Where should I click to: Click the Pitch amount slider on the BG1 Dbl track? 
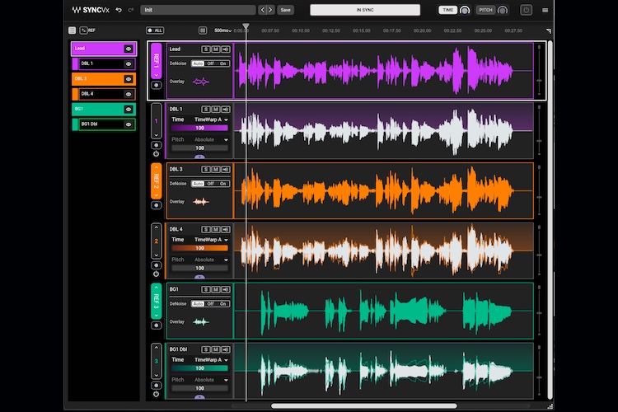(200, 388)
